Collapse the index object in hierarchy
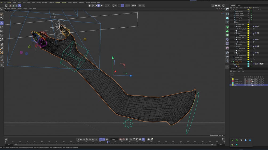Screen dimensions: 268x150 tap(234, 33)
